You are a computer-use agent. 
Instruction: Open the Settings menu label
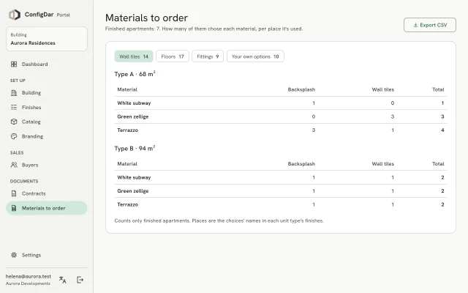click(x=31, y=255)
